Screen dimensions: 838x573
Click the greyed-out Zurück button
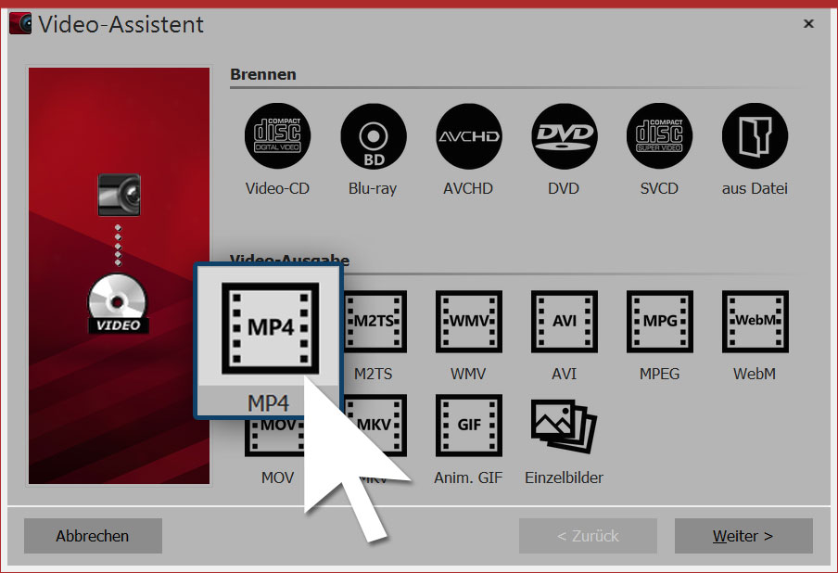[x=588, y=536]
